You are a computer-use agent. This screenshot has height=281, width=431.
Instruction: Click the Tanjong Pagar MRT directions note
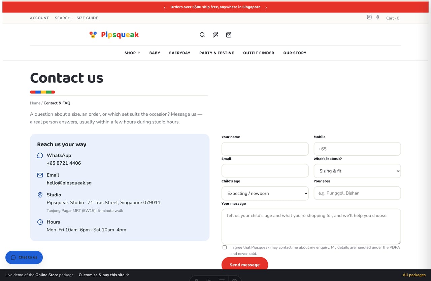[x=85, y=211]
